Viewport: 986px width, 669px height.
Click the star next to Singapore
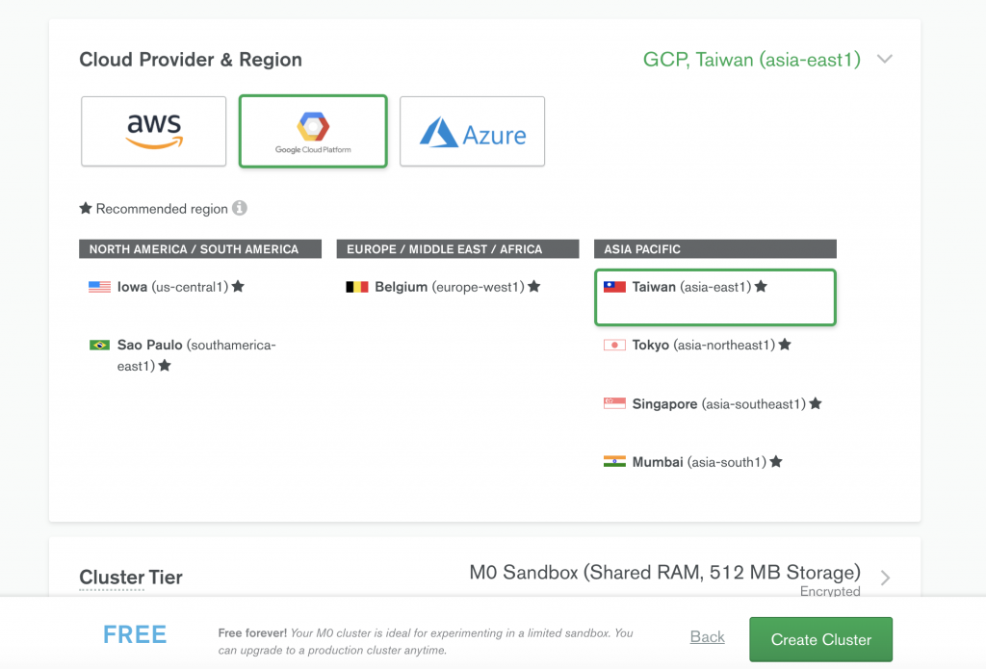(x=816, y=403)
